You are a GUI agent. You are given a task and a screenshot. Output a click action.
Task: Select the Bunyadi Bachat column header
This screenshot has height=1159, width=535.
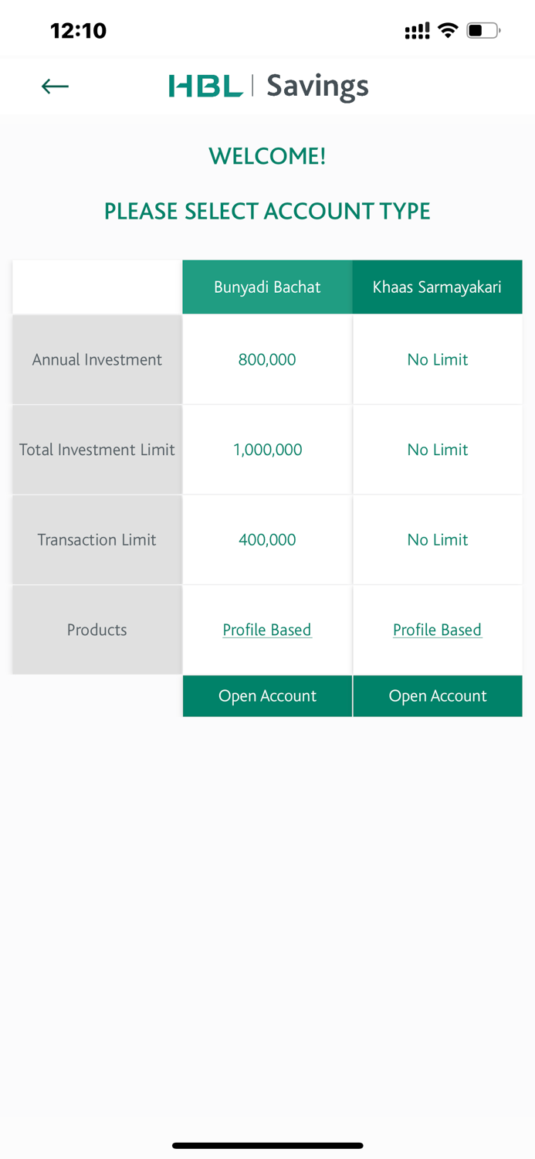pyautogui.click(x=267, y=287)
